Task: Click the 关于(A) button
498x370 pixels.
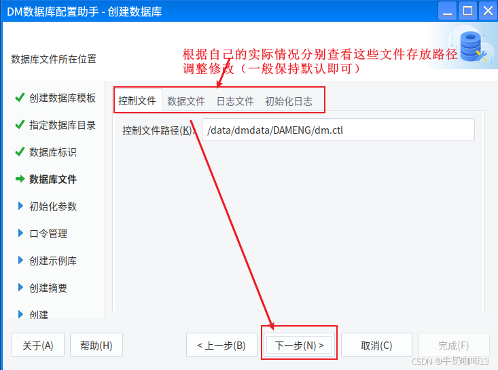Action: tap(38, 346)
